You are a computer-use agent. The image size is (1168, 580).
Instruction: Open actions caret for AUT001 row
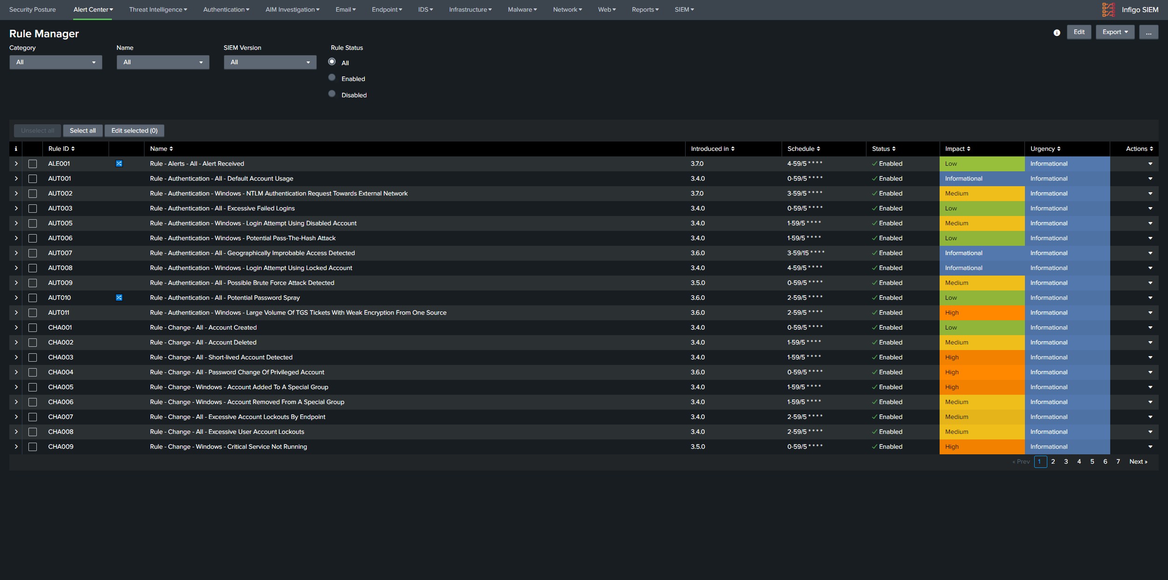[1150, 179]
